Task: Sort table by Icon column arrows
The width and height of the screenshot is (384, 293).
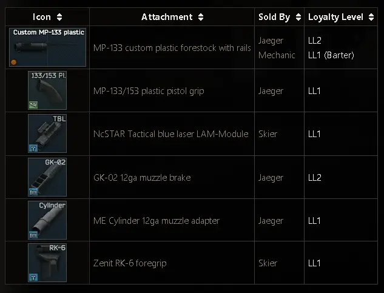Action: pyautogui.click(x=59, y=17)
